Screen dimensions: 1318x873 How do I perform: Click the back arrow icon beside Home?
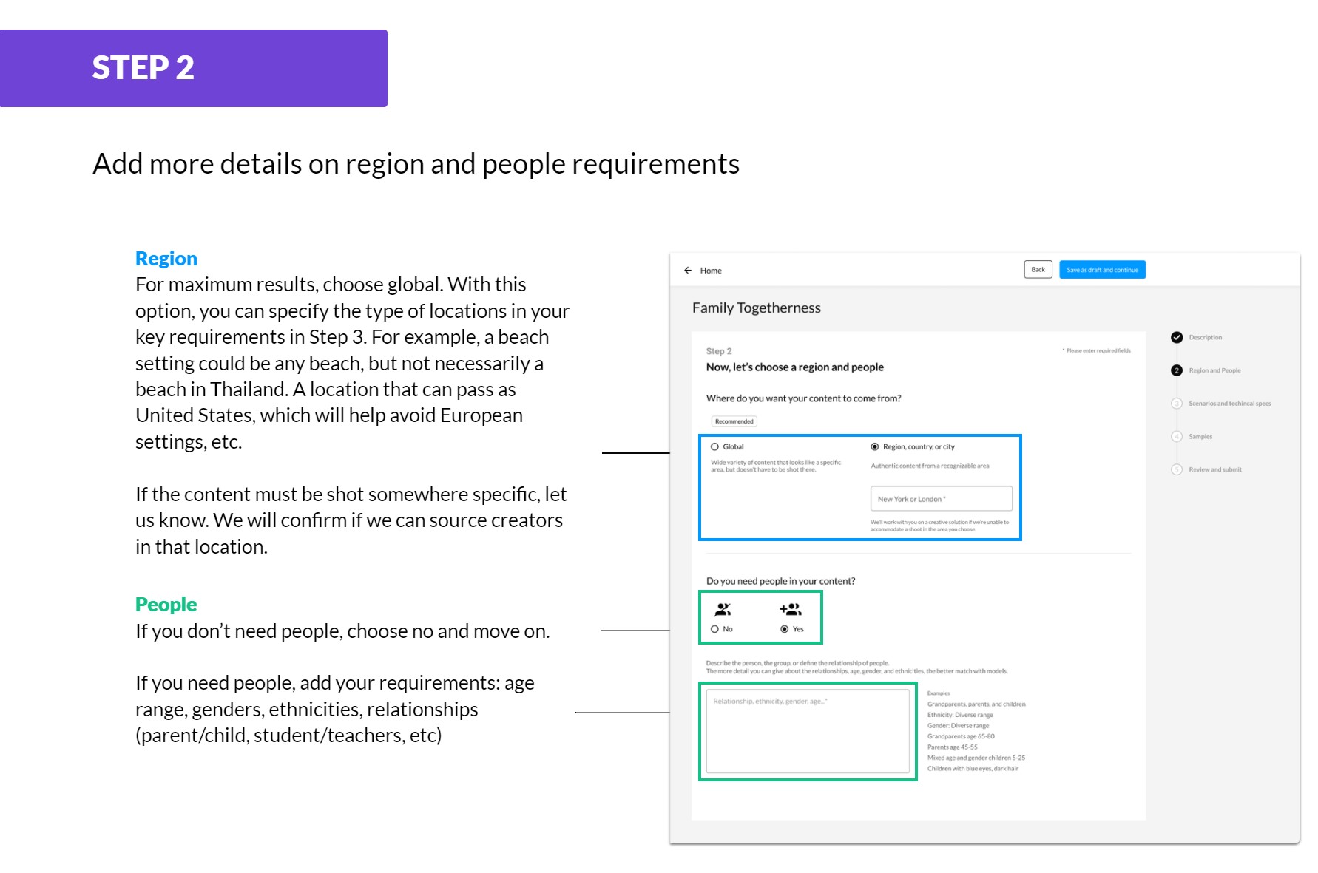pos(688,271)
